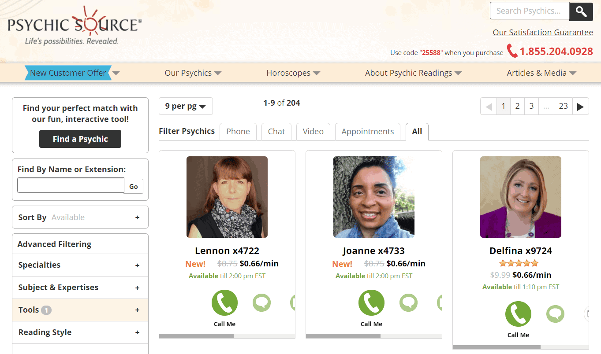Viewport: 601px width, 354px height.
Task: Open chat bubble icon for Lennon x4722
Action: [x=261, y=302]
